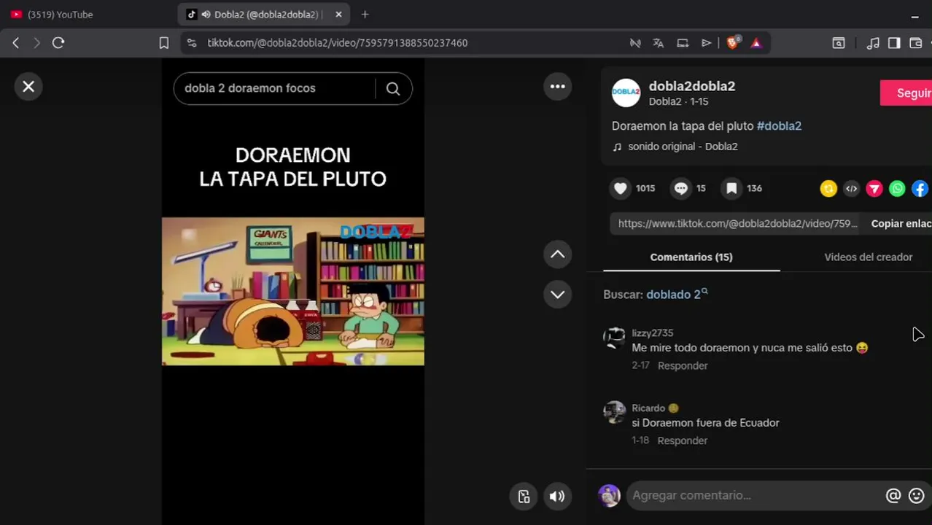The height and width of the screenshot is (525, 932).
Task: Click the Seguir follow button
Action: pos(906,93)
